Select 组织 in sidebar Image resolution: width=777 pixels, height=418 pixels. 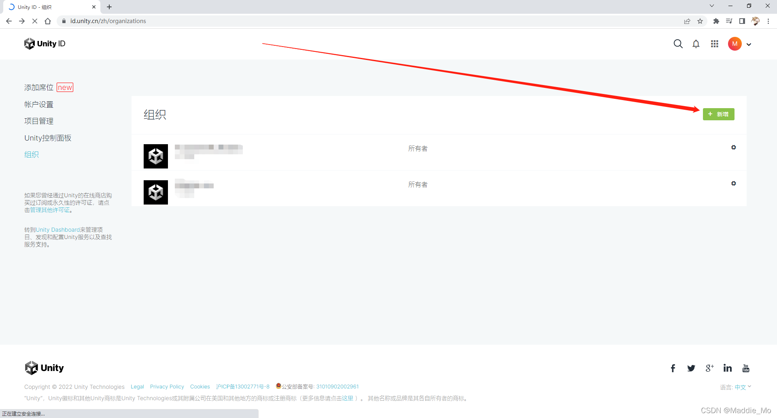point(32,154)
